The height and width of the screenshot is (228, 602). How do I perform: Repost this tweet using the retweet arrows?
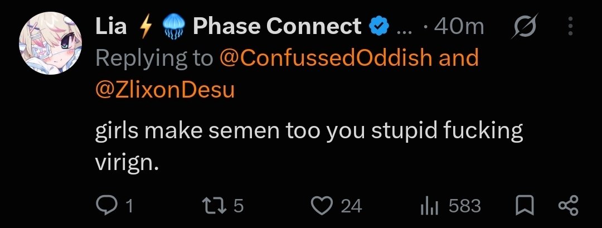[219, 206]
